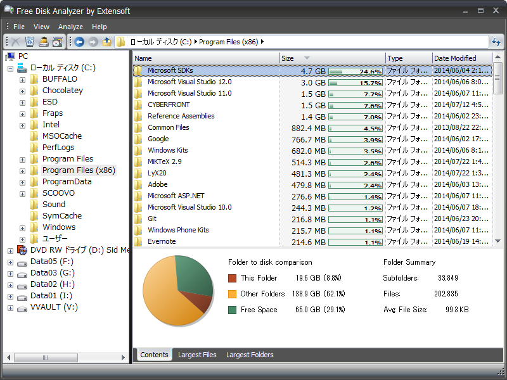
Task: Go up one folder level icon
Action: [x=106, y=42]
